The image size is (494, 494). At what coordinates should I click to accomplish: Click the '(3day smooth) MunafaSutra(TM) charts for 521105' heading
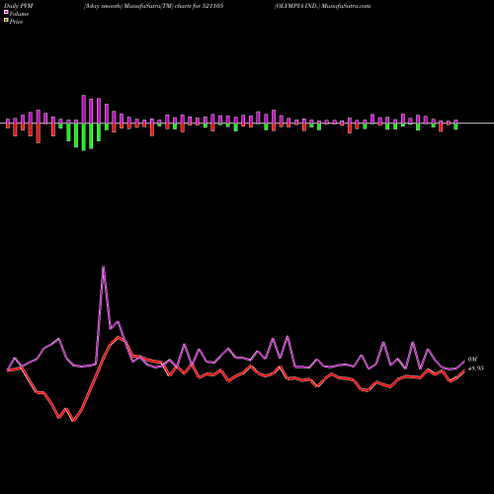[153, 6]
